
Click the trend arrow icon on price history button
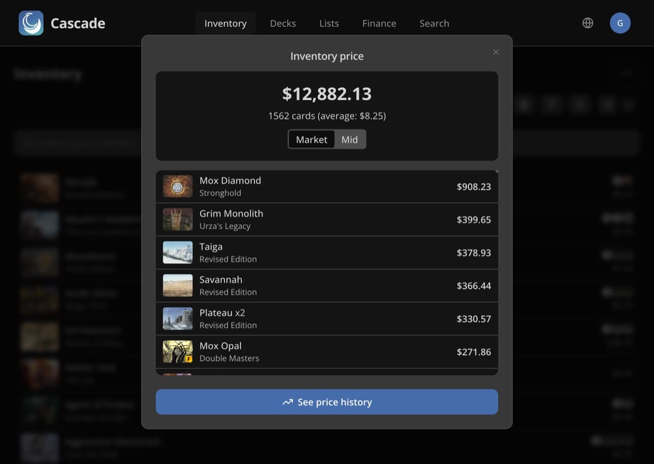coord(288,402)
